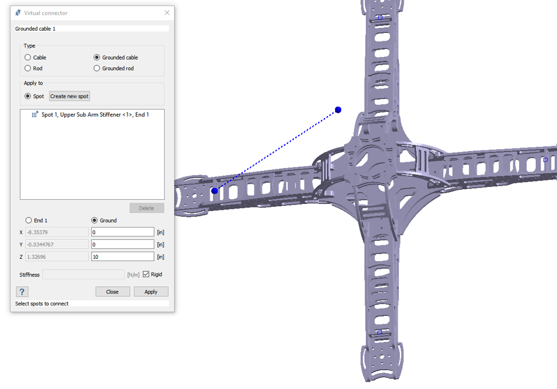This screenshot has height=389, width=557.
Task: Select the square marker on the bottom arm
Action: 379,332
